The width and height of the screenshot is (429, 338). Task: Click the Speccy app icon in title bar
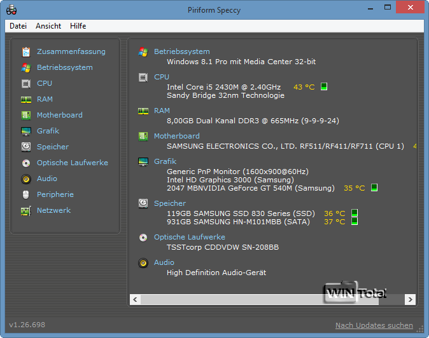11,10
